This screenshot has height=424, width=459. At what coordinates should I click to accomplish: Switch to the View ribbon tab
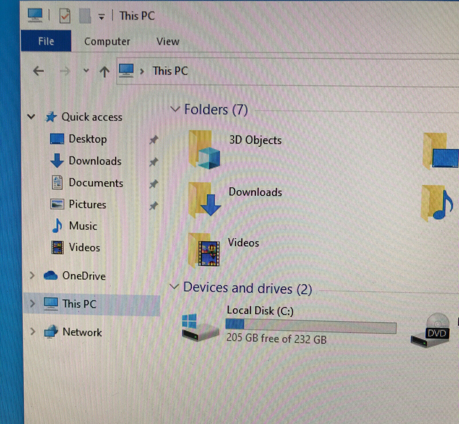168,42
